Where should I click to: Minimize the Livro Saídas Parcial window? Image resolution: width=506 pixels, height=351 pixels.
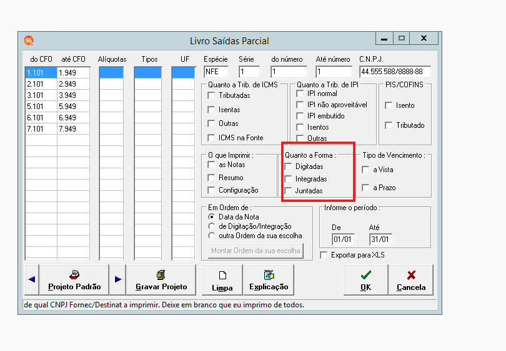click(x=384, y=38)
